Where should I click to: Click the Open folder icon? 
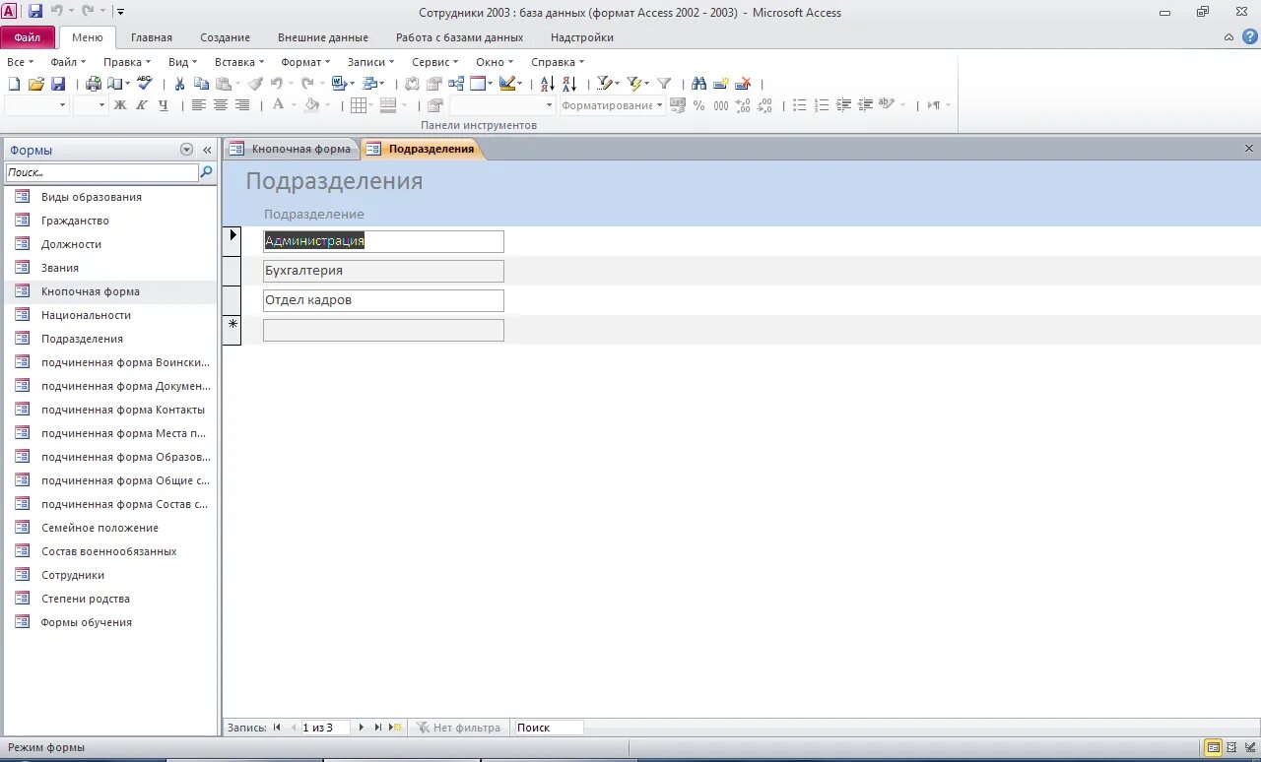pos(36,84)
